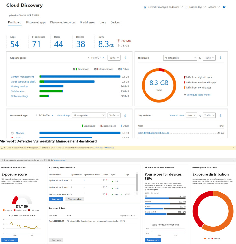Expand the Risk levels All categories dropdown
This screenshot has width=236, height=244.
[x=180, y=58]
